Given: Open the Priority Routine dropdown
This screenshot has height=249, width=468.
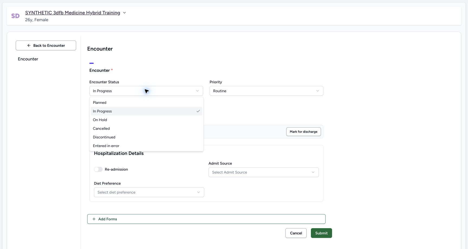Looking at the screenshot, I should pyautogui.click(x=266, y=91).
